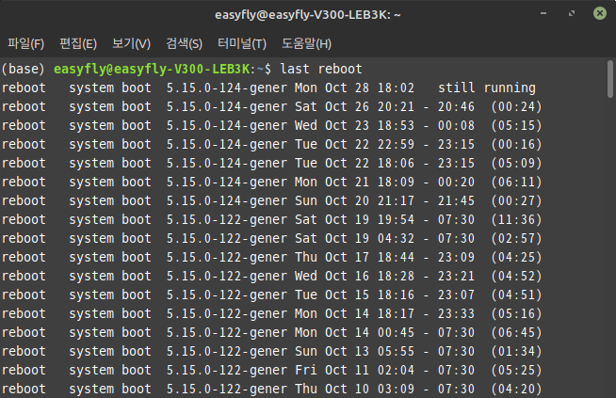Open the 보기(V) menu

[131, 43]
